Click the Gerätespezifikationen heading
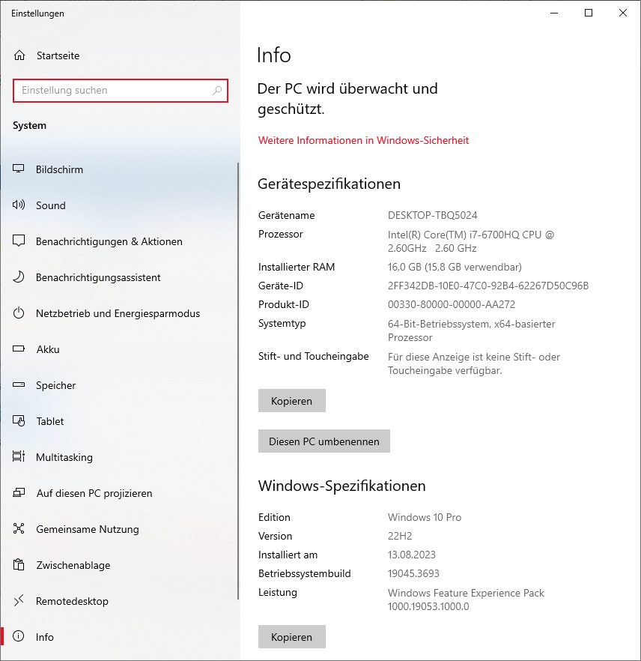This screenshot has height=661, width=641. point(329,184)
